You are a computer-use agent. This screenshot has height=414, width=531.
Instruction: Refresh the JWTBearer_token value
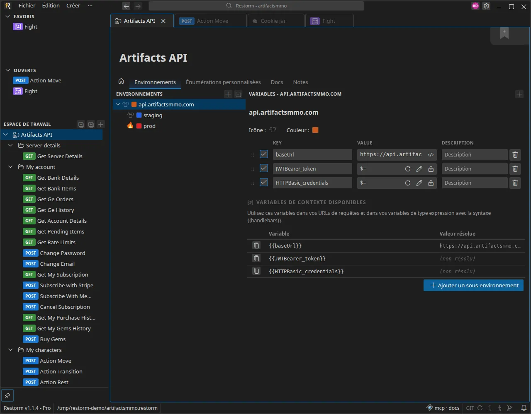(x=408, y=169)
